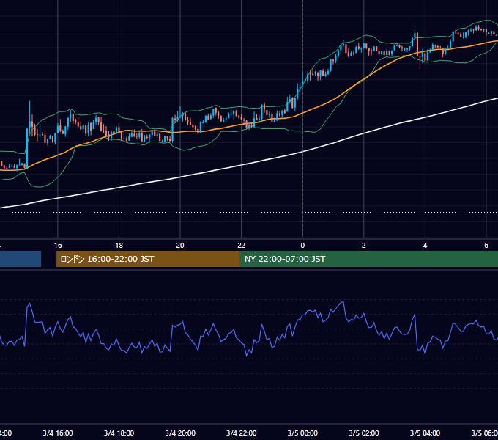Click the 4 hour label on price chart axis
Viewport: 498px width, 440px height.
point(425,246)
